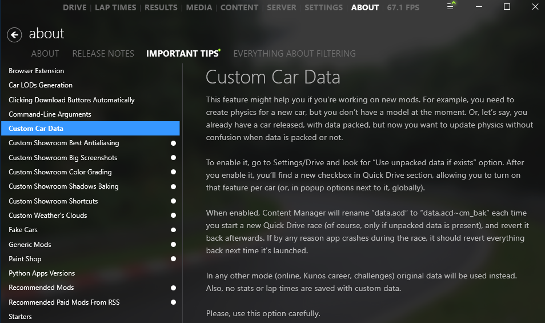Click the back arrow icon
The height and width of the screenshot is (323, 545).
(14, 34)
